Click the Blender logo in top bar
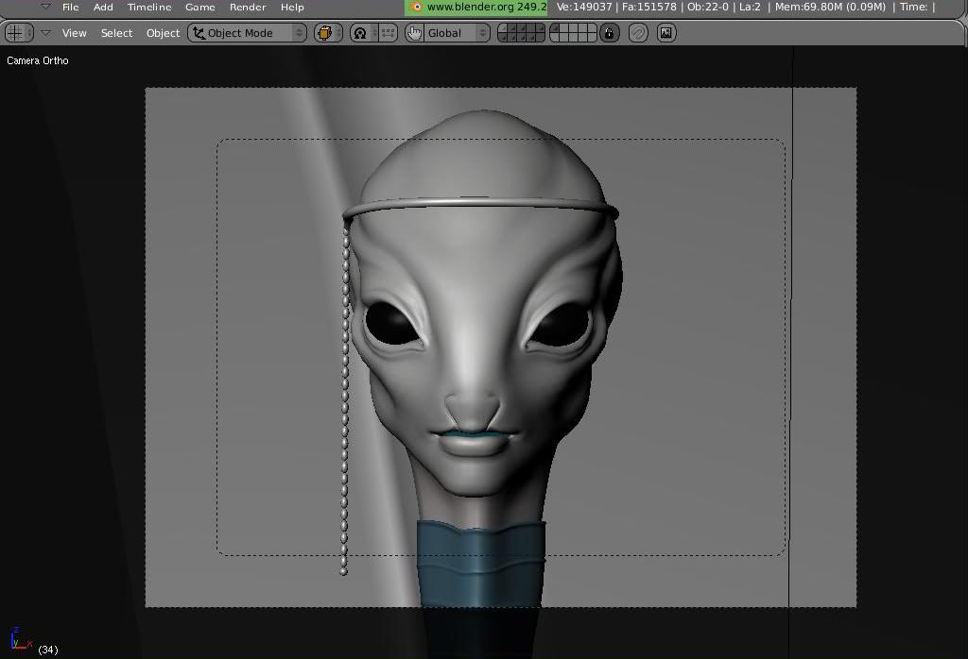The height and width of the screenshot is (659, 968). tap(416, 7)
